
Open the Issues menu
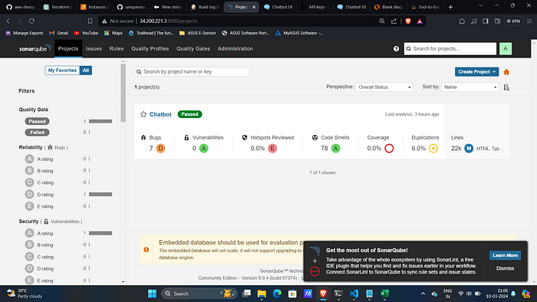(94, 48)
